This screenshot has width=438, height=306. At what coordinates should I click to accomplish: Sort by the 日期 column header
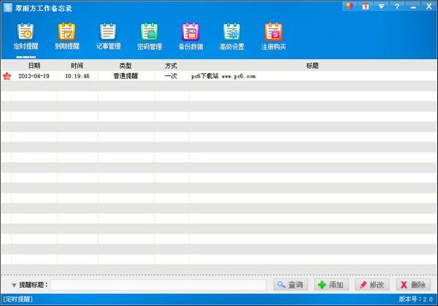34,66
